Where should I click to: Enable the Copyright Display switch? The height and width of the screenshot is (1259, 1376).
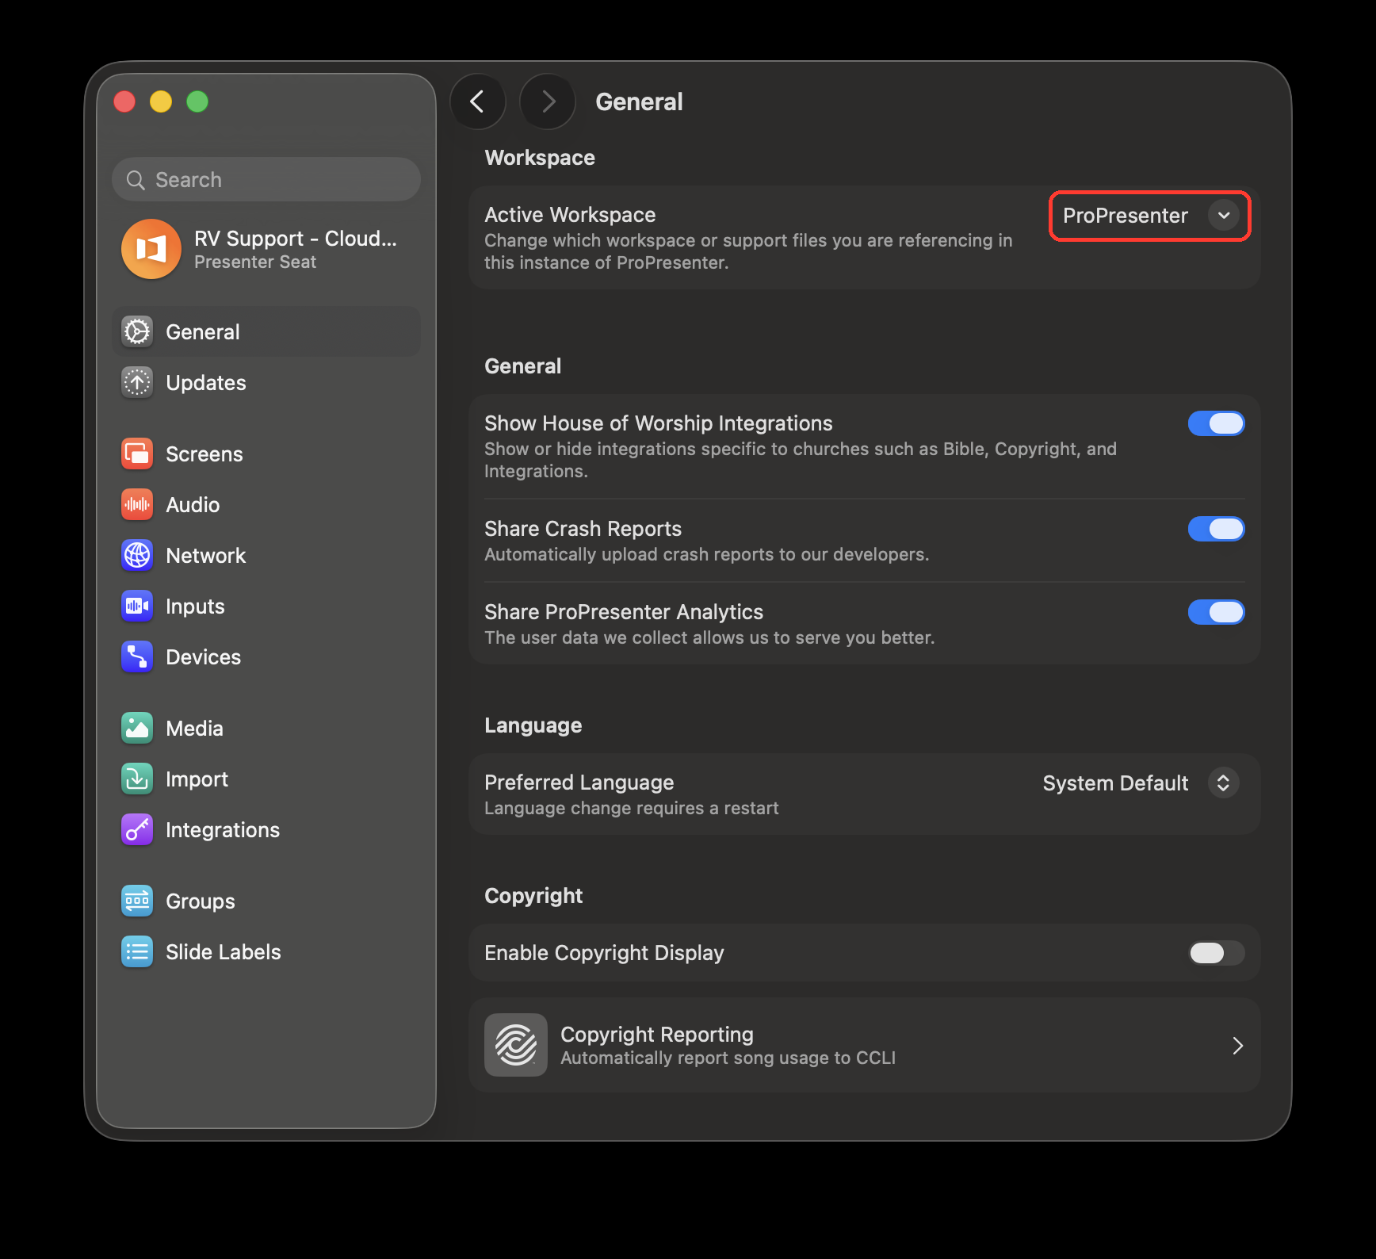coord(1216,952)
